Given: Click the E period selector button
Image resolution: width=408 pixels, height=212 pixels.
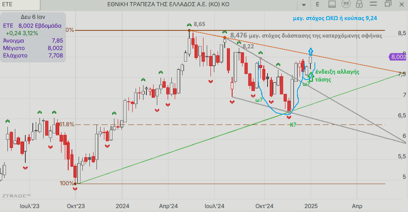Looking at the screenshot, I should click(x=317, y=4).
